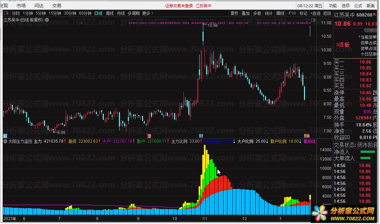Click the 复权 toolbar button
The width and height of the screenshot is (380, 224).
pos(234,13)
